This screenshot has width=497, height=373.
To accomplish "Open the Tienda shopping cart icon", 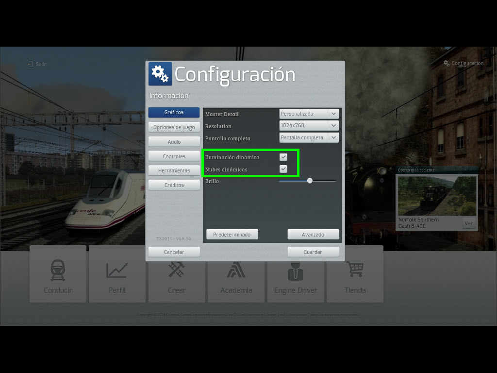I will click(355, 270).
